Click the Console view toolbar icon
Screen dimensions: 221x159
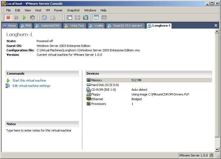pos(104,17)
